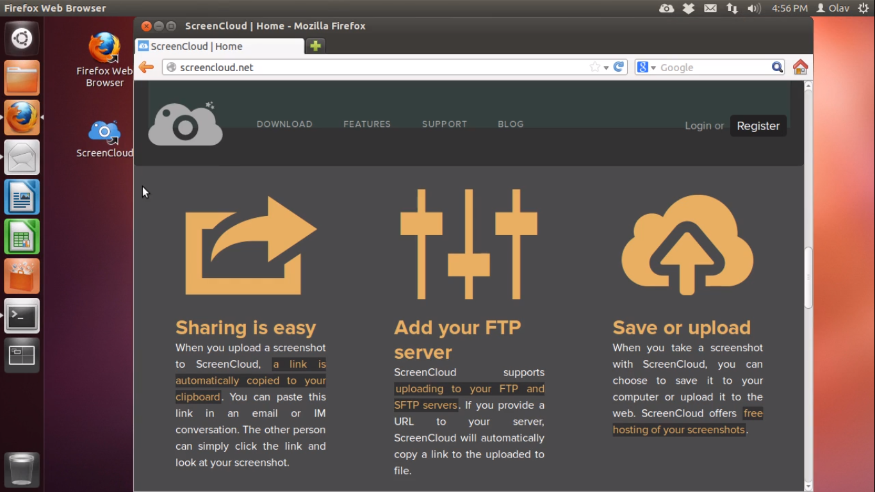The width and height of the screenshot is (875, 492).
Task: Open the Terminal launcher icon
Action: [x=22, y=316]
